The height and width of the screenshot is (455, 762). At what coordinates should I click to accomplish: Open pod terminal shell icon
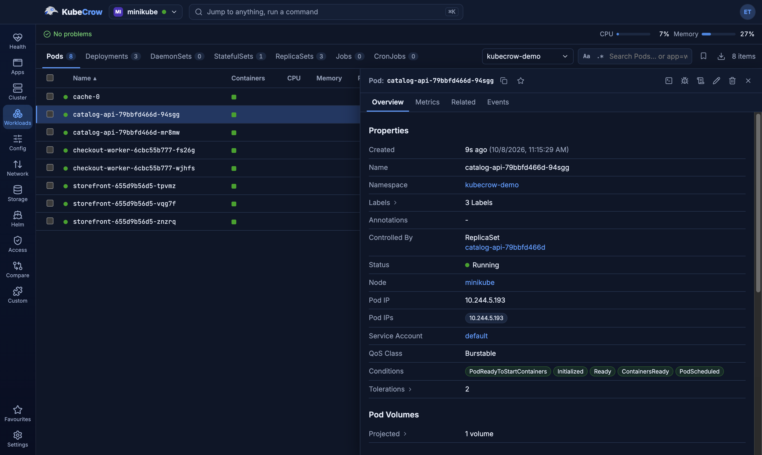(669, 81)
